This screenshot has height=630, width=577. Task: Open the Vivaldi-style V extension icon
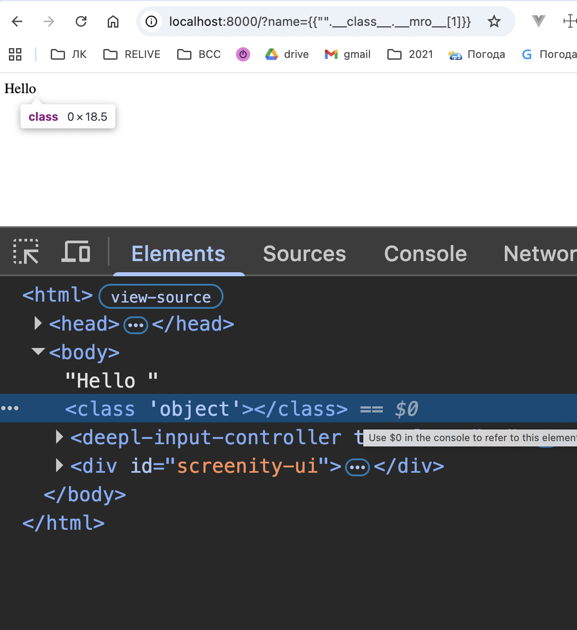(x=539, y=20)
